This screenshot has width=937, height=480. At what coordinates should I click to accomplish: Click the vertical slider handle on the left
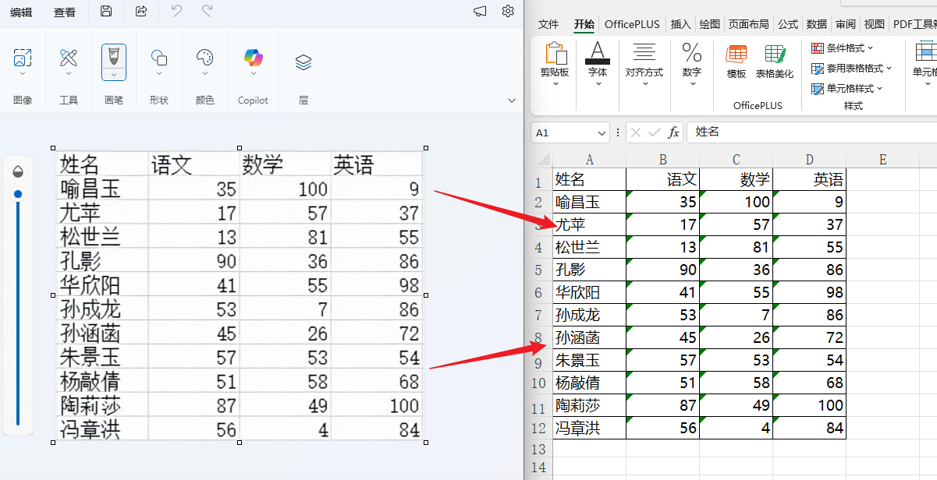pos(17,196)
